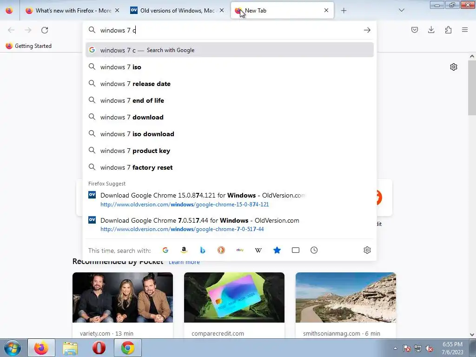Switch to Old versions of Windows tab

(177, 10)
